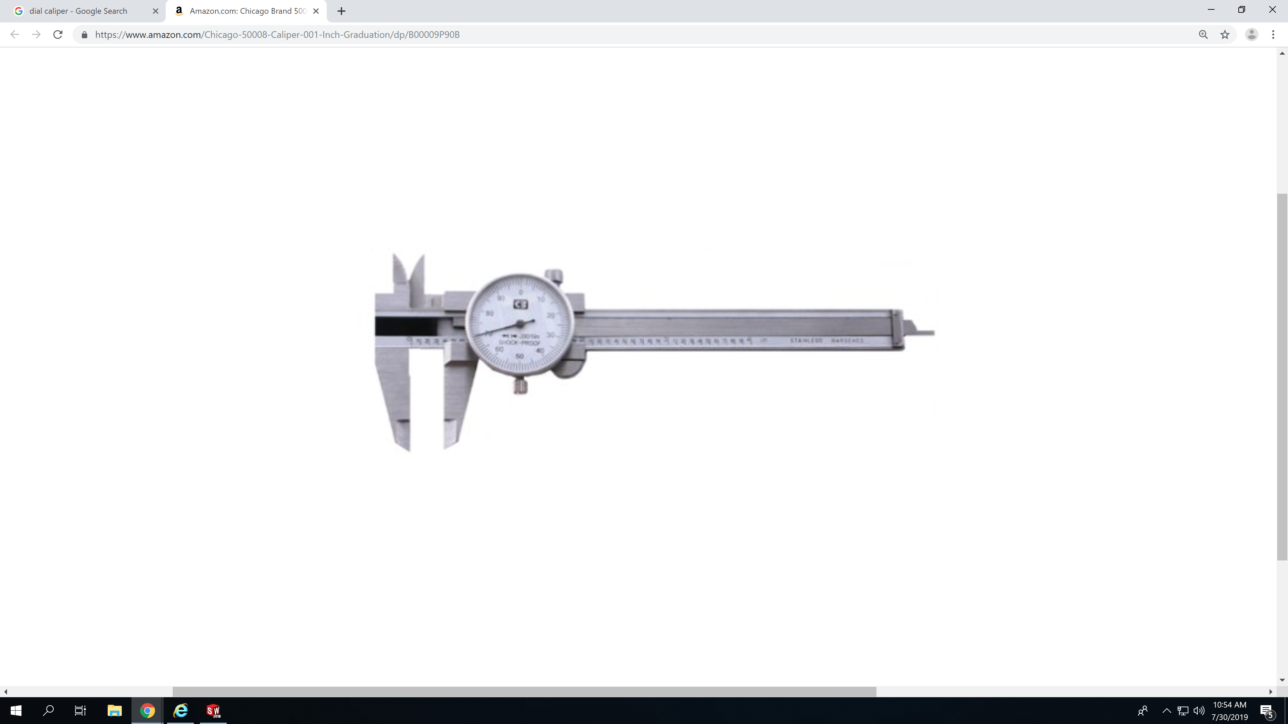Click the browser forward arrow
The image size is (1288, 724).
click(36, 35)
